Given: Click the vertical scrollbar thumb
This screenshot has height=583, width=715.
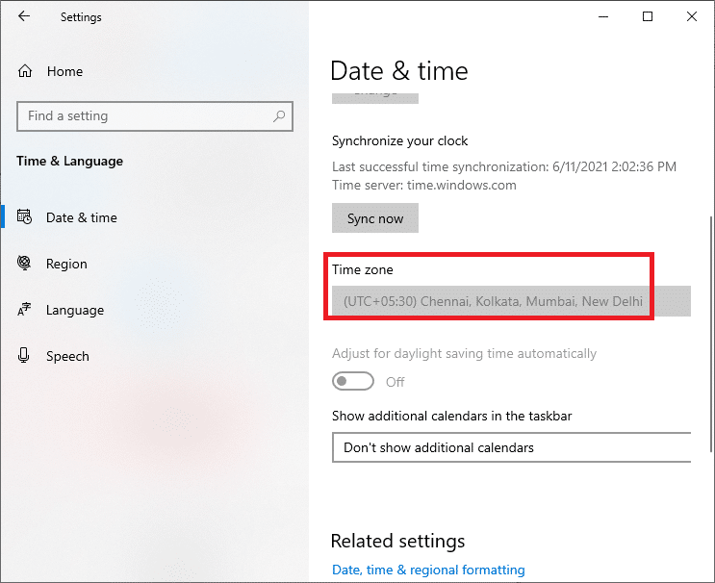Looking at the screenshot, I should point(711,334).
